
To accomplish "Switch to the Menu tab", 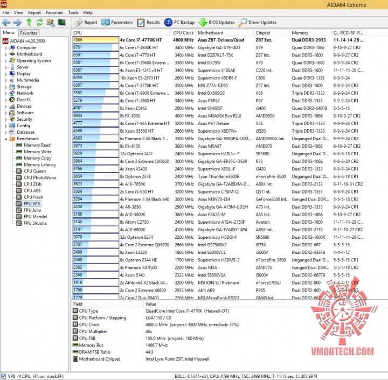I will tap(9, 32).
